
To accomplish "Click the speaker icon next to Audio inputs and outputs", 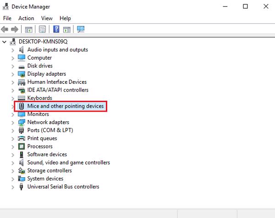I will [22, 49].
